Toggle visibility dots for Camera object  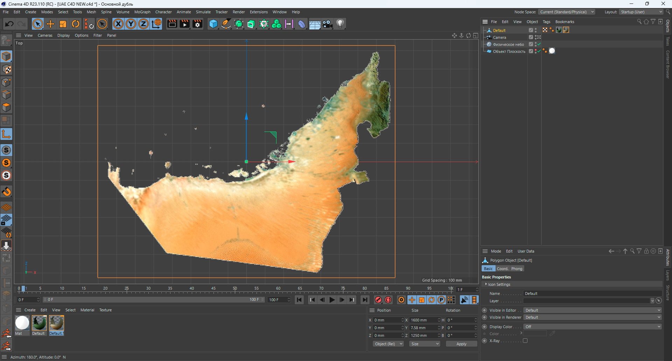tap(536, 37)
